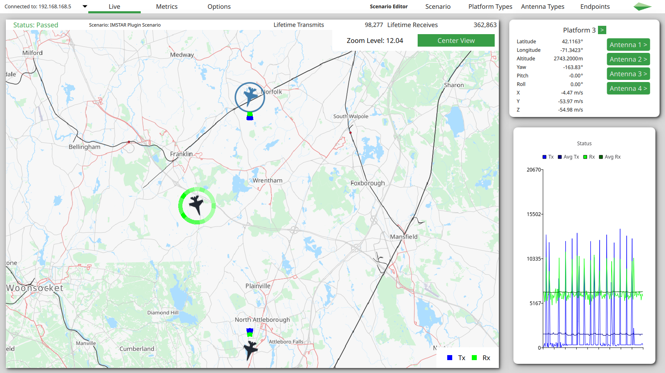Click the green paper plane logo icon
The width and height of the screenshot is (665, 373).
642,7
